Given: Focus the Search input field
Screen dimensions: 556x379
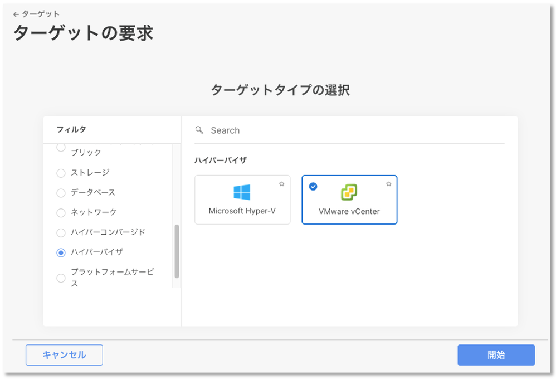Looking at the screenshot, I should coord(349,130).
